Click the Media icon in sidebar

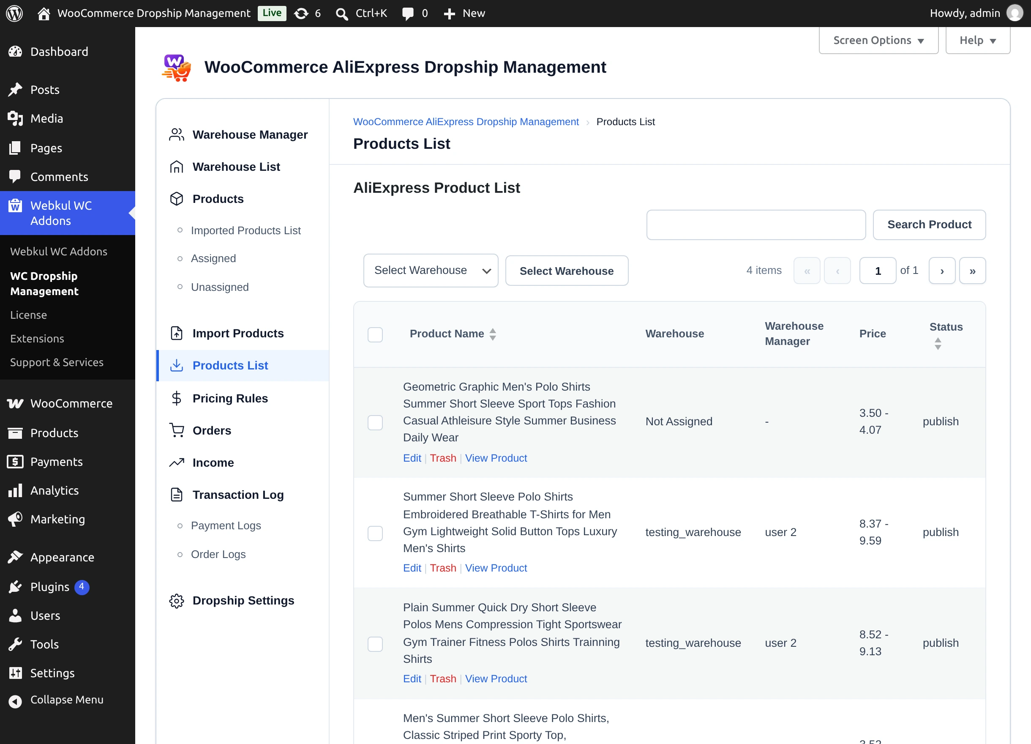(16, 119)
